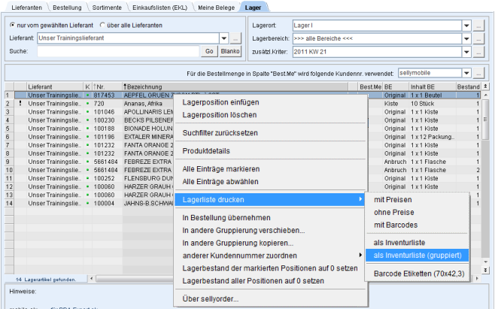Choose 'als Inventurliste (gruppiert)' from submenu
Viewport: 495px width, 309px height.
pyautogui.click(x=417, y=254)
